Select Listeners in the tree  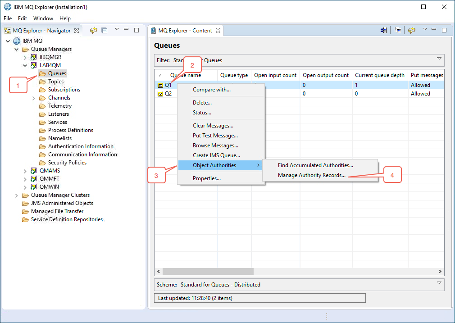click(x=58, y=114)
